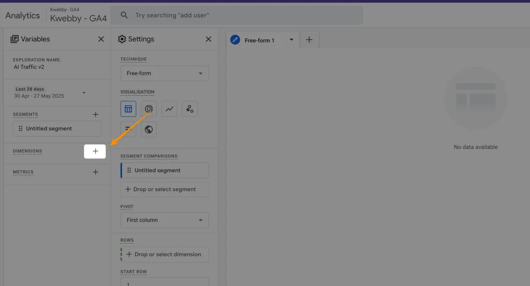Select Untitled segment in Variables panel
Screen dimensions: 530x286
[x=57, y=129]
